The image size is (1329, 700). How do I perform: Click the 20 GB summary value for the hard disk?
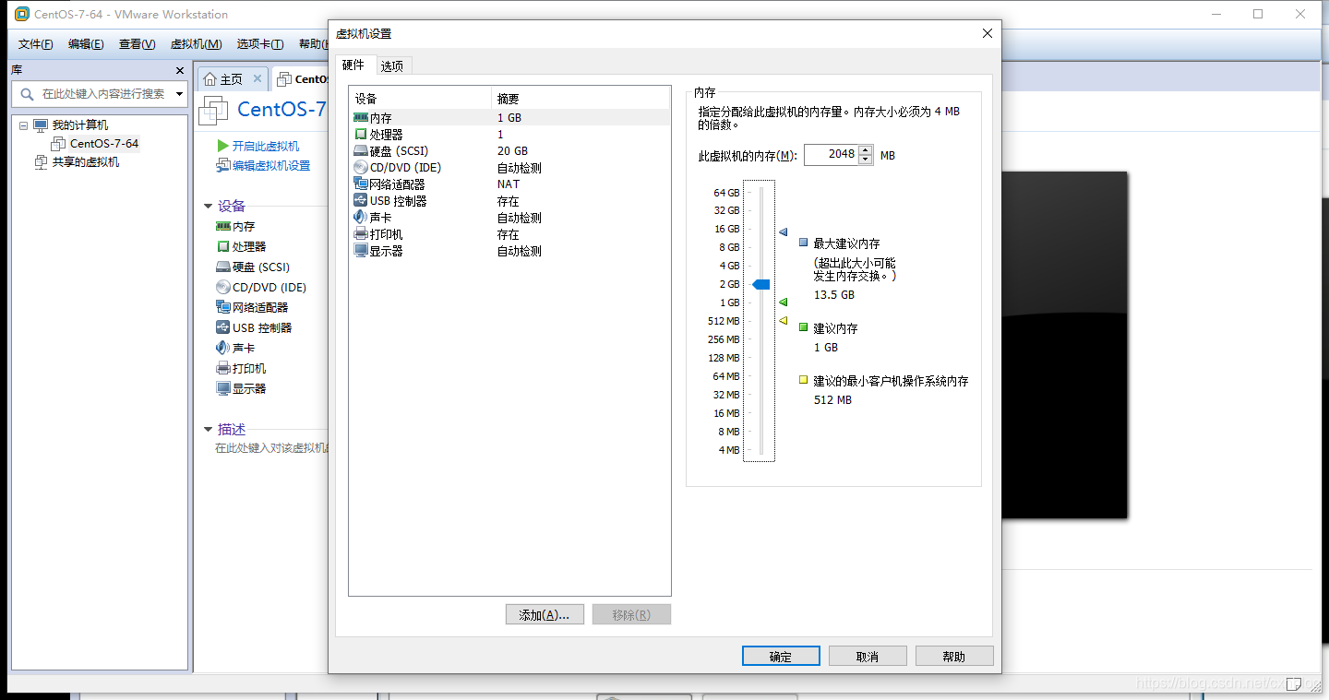(x=512, y=151)
